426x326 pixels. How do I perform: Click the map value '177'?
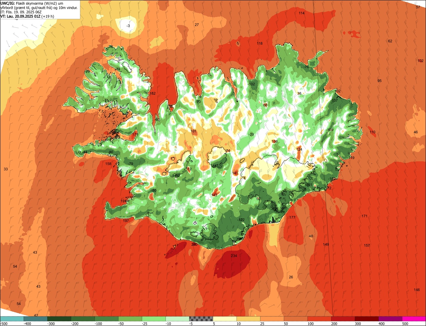coord(292,217)
